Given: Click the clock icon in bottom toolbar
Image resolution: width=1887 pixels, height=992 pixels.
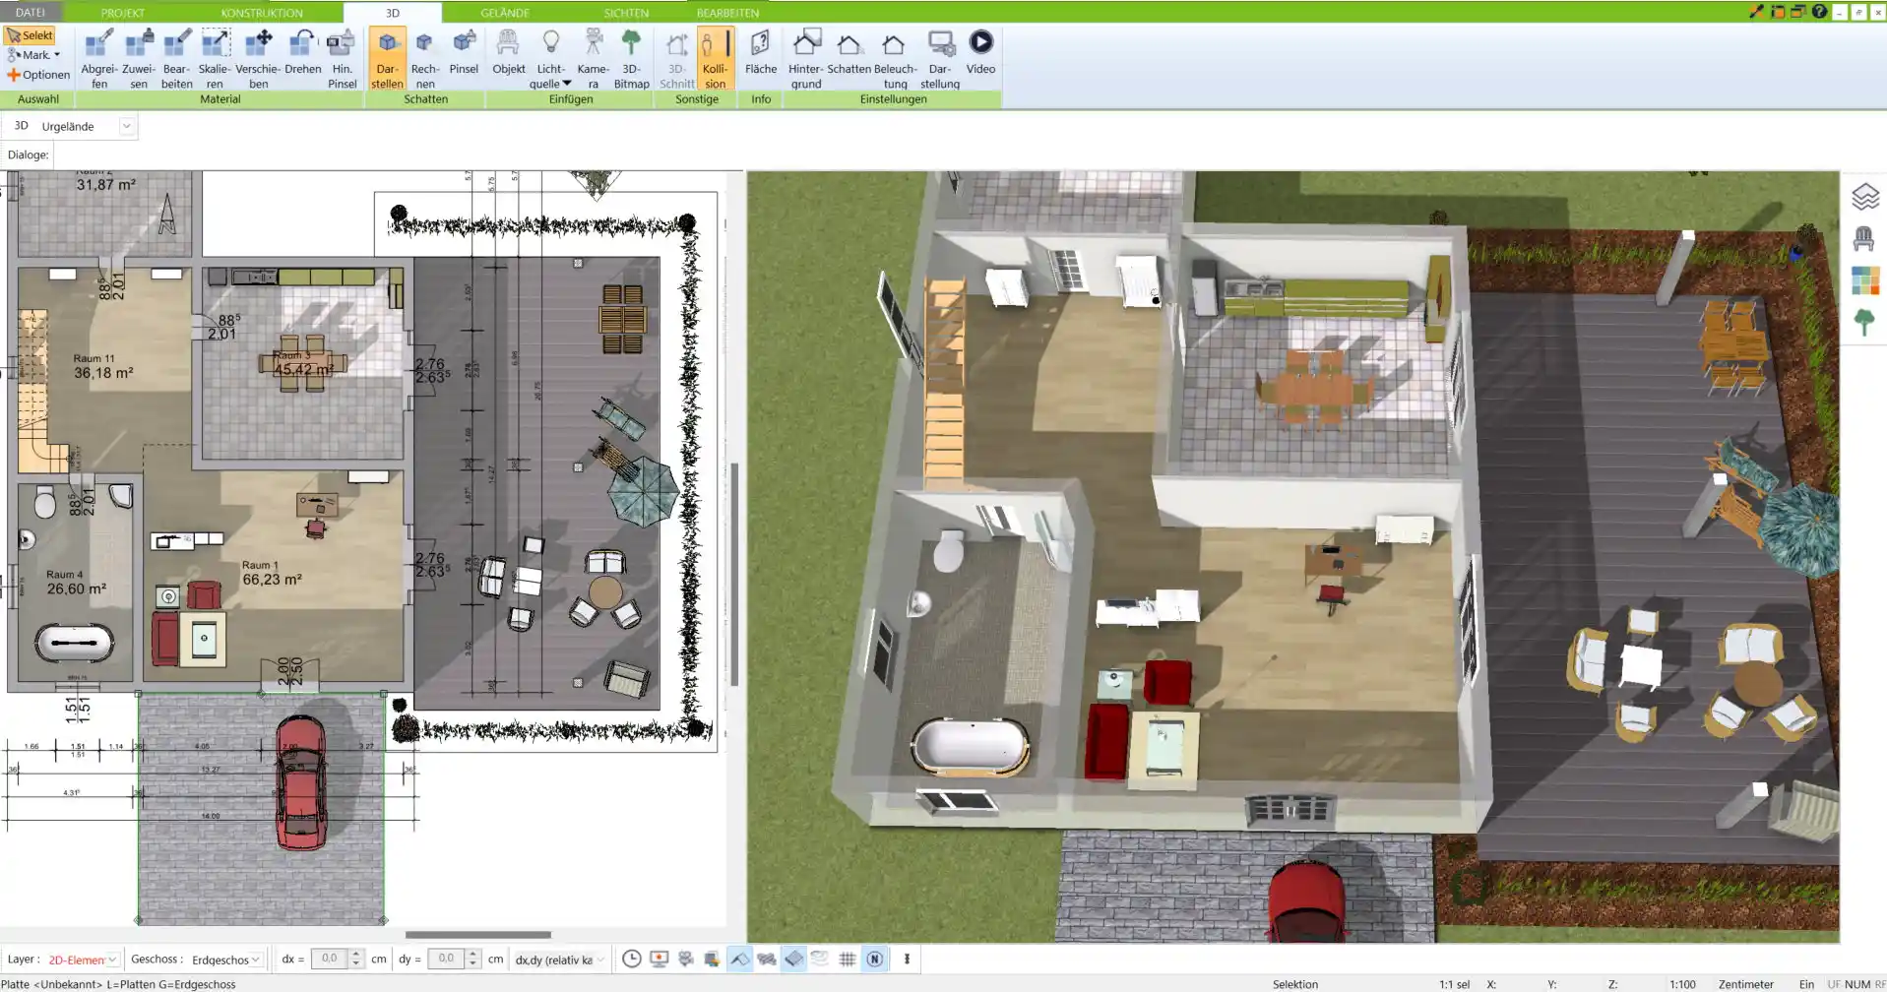Looking at the screenshot, I should point(632,959).
